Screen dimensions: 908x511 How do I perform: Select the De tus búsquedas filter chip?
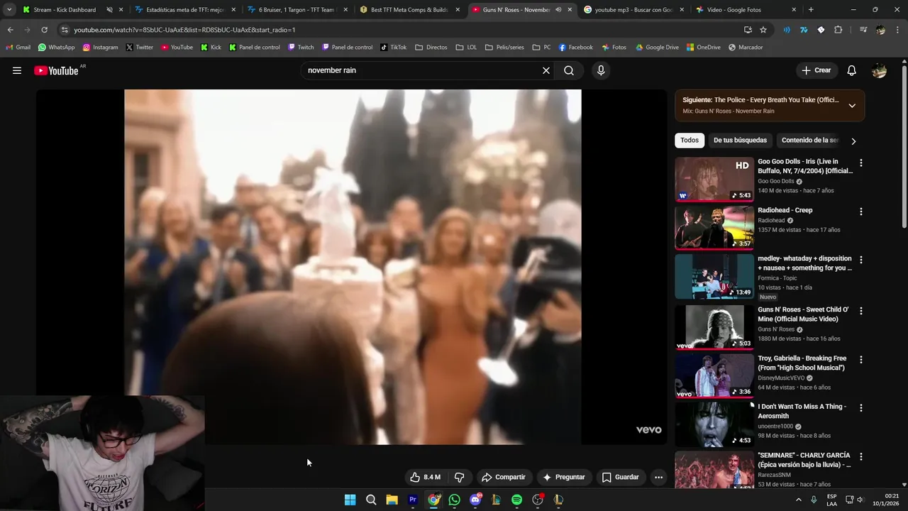point(740,141)
